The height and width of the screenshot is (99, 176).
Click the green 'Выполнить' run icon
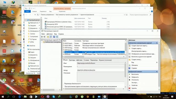pyautogui.click(x=130, y=74)
